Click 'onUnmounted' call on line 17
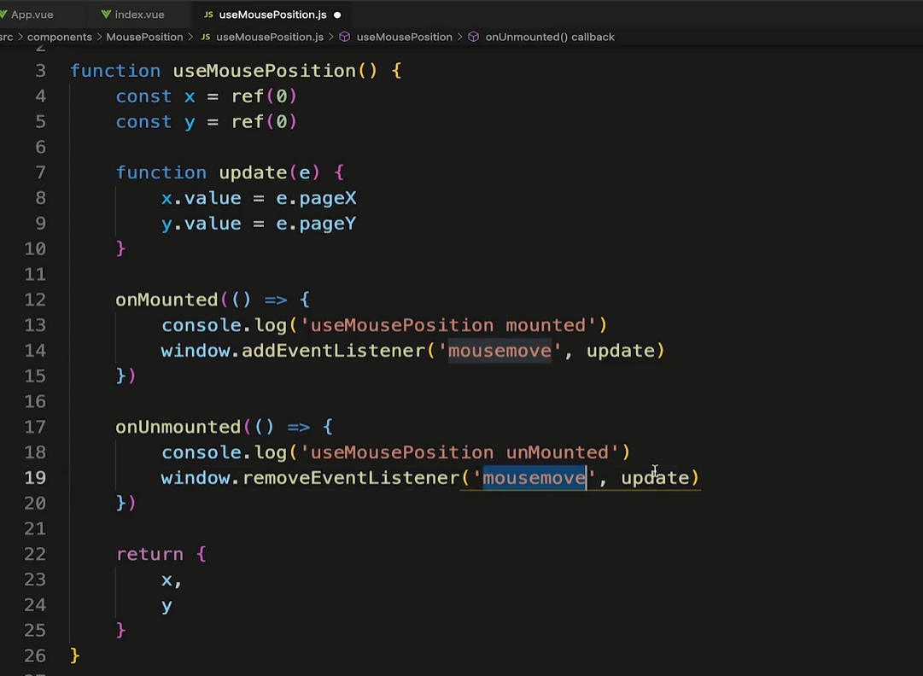The image size is (923, 676). click(x=178, y=427)
